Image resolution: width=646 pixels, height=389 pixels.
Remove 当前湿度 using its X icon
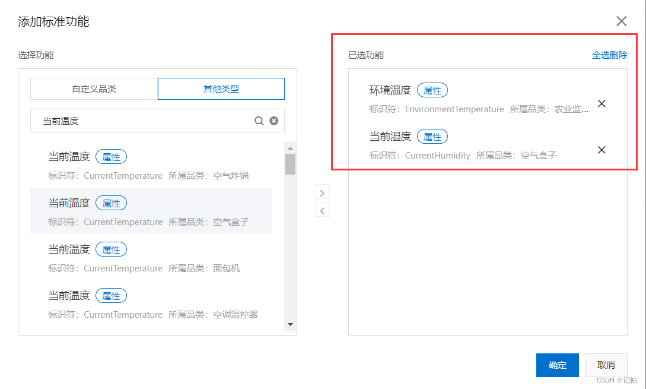click(x=602, y=150)
